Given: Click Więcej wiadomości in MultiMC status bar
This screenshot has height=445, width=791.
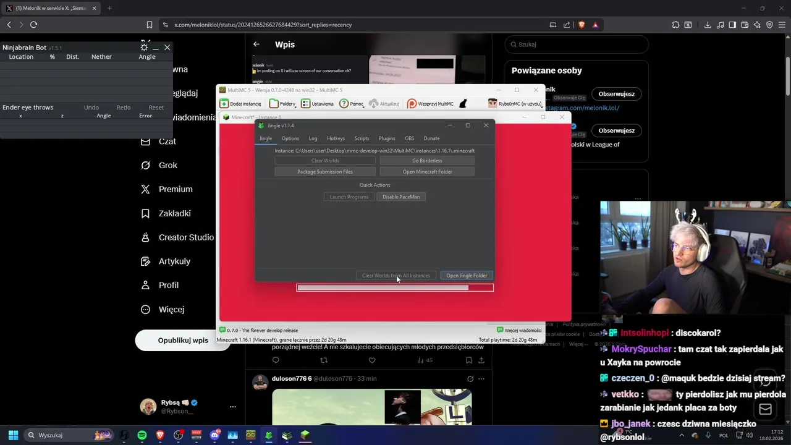Looking at the screenshot, I should [519, 330].
